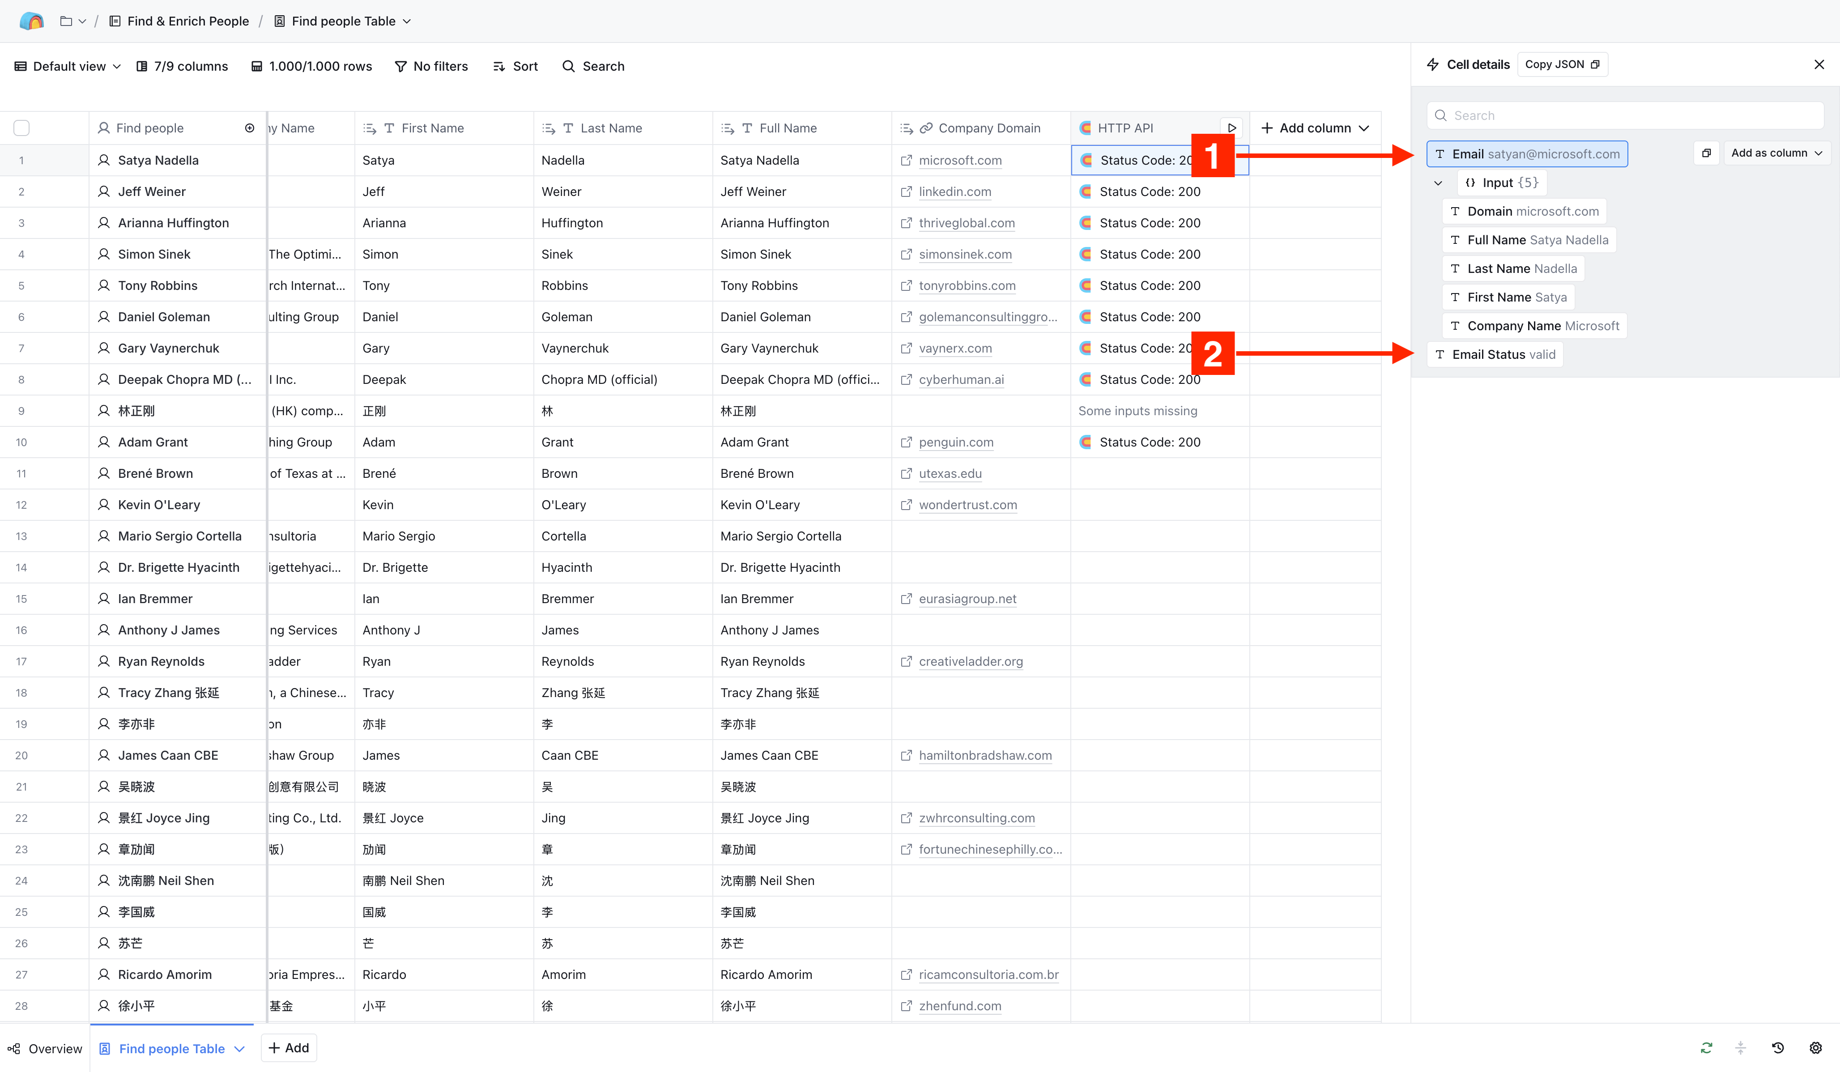Focus the Cell details search field
This screenshot has height=1072, width=1840.
tap(1625, 115)
